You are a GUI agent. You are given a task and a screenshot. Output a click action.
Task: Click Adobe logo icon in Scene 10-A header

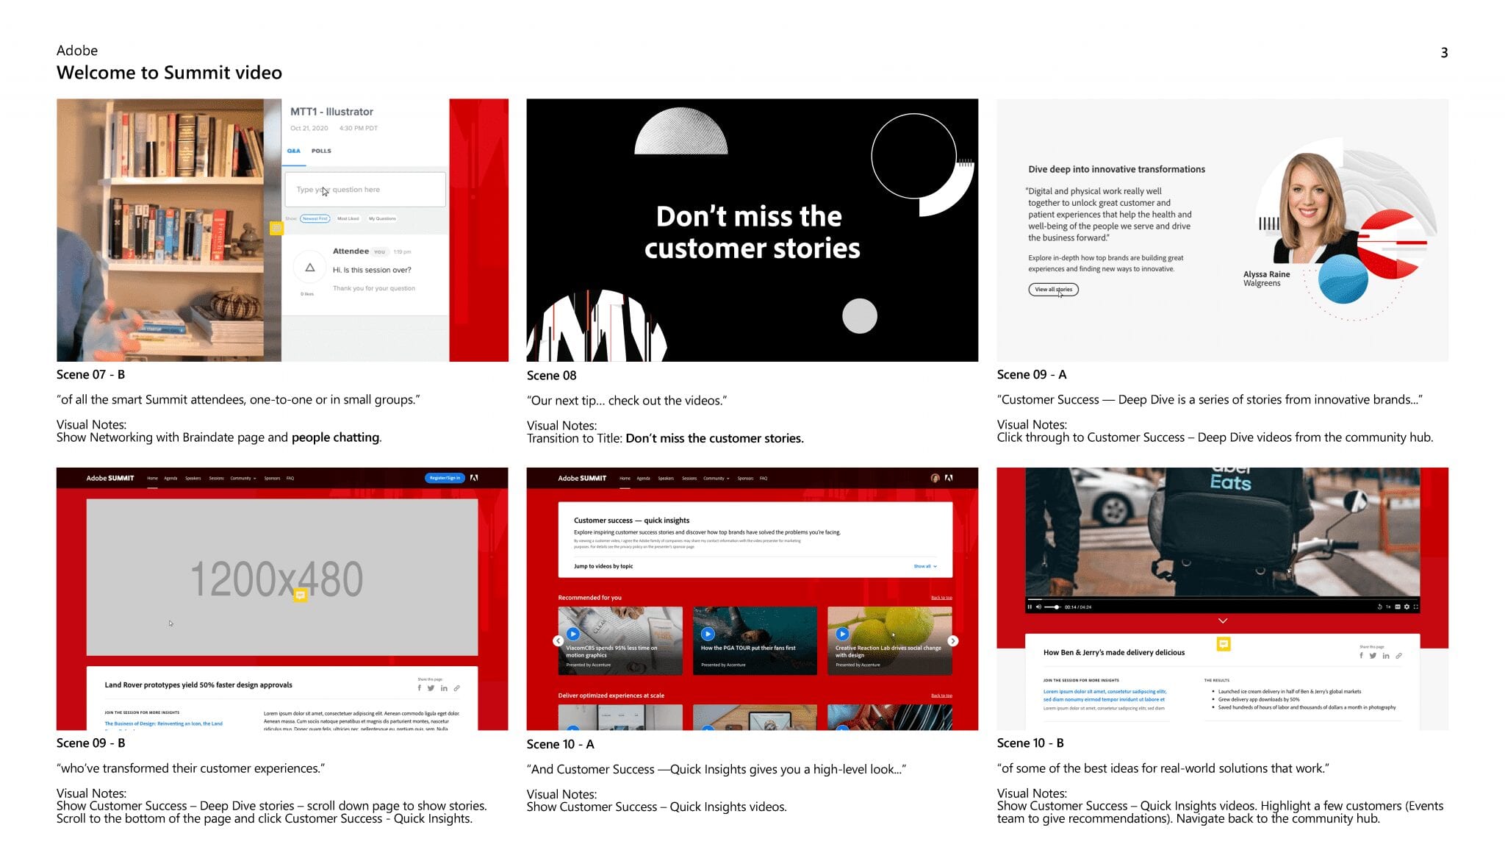pyautogui.click(x=949, y=478)
